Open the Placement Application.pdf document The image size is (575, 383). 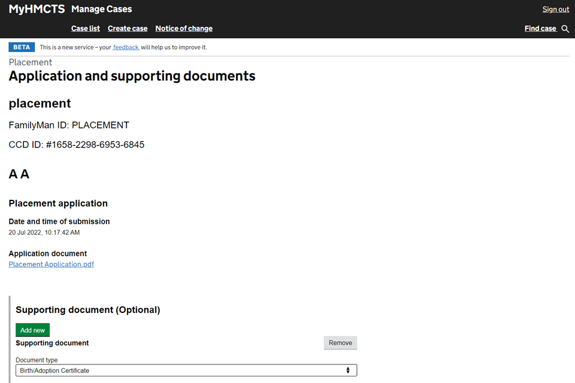(x=52, y=264)
